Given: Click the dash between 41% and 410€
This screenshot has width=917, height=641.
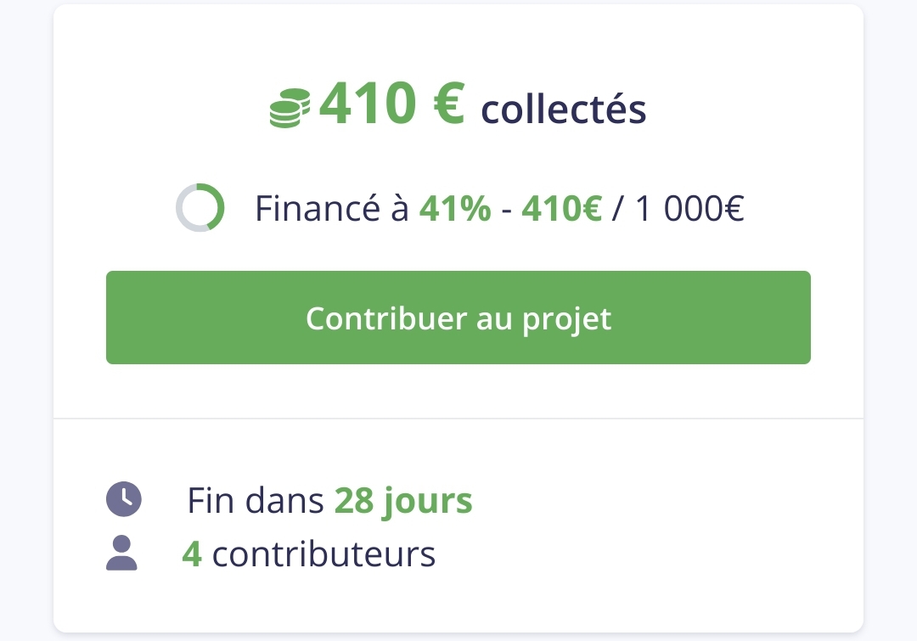Looking at the screenshot, I should pos(506,210).
